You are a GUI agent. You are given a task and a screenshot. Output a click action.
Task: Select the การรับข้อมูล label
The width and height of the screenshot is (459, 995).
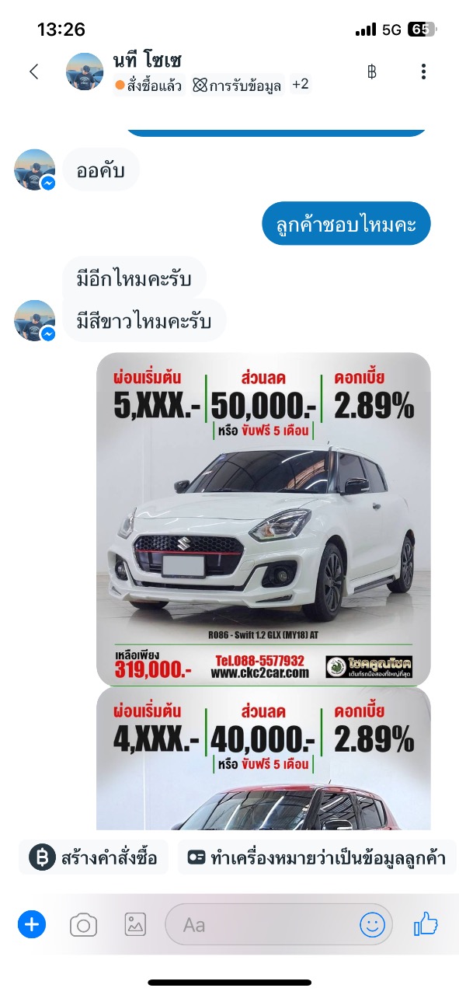click(237, 85)
